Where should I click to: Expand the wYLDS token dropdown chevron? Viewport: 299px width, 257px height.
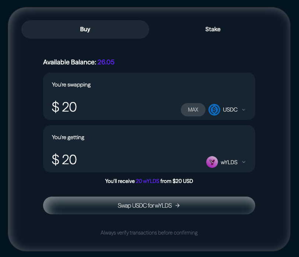click(x=244, y=162)
